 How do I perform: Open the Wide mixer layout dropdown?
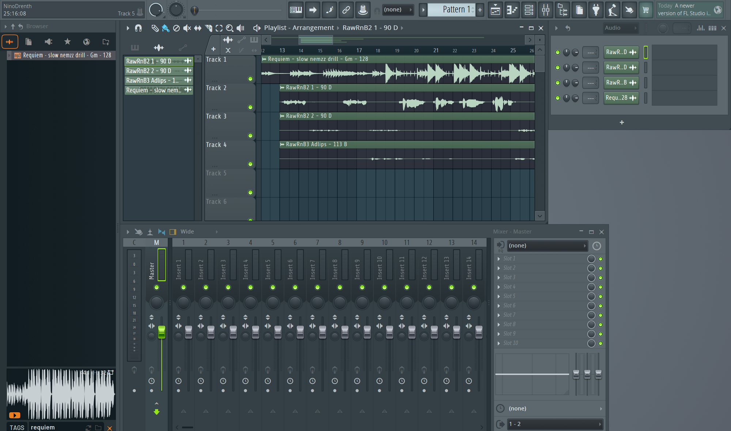point(199,231)
